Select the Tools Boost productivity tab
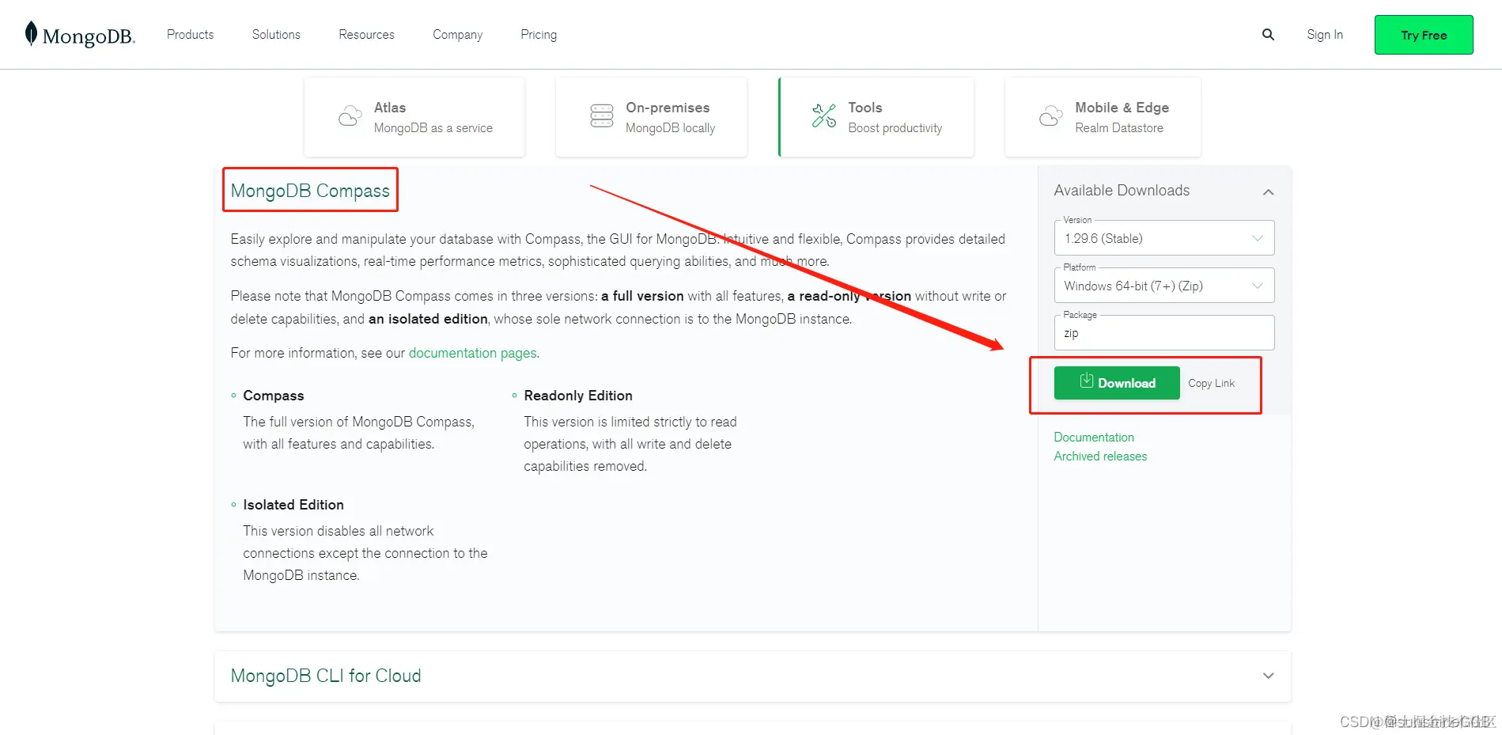This screenshot has height=735, width=1502. coord(876,117)
